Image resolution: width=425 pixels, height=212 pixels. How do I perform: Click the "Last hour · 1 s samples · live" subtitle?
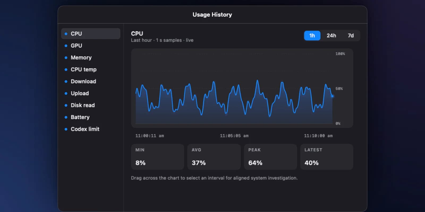pyautogui.click(x=162, y=40)
